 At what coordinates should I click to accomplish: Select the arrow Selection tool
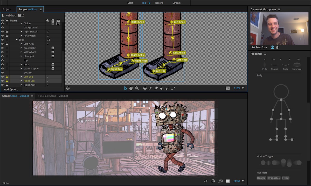(x=126, y=88)
